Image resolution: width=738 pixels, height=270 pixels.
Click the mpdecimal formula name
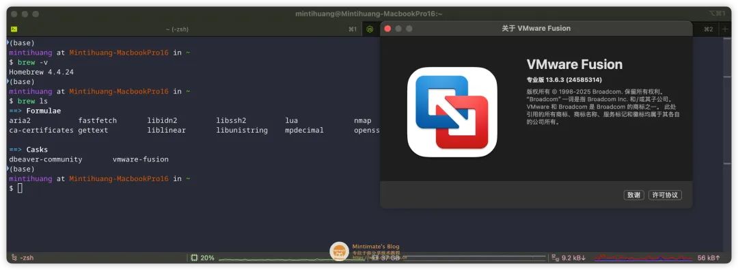tap(305, 130)
